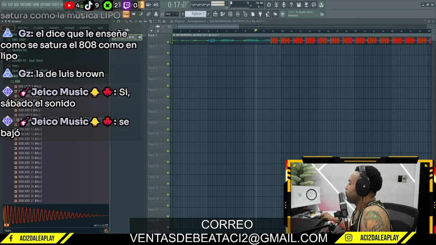Open the TOOLS menu
Viewport: 436px width, 245px height.
[55, 5]
